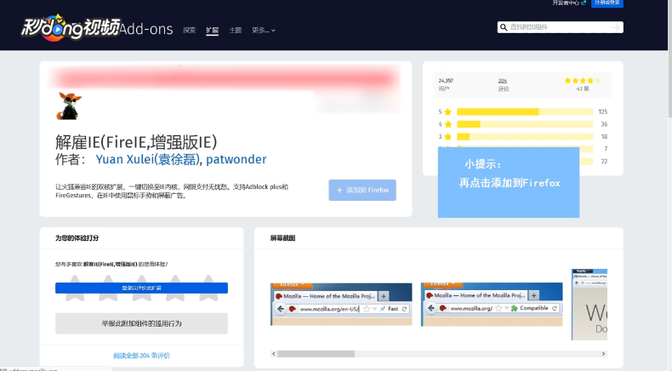The image size is (672, 371).
Task: Click the blue login-to-rate button
Action: (141, 288)
